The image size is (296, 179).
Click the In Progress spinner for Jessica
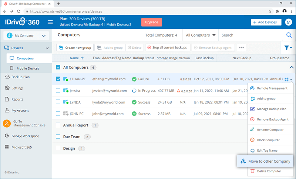[x=134, y=91]
